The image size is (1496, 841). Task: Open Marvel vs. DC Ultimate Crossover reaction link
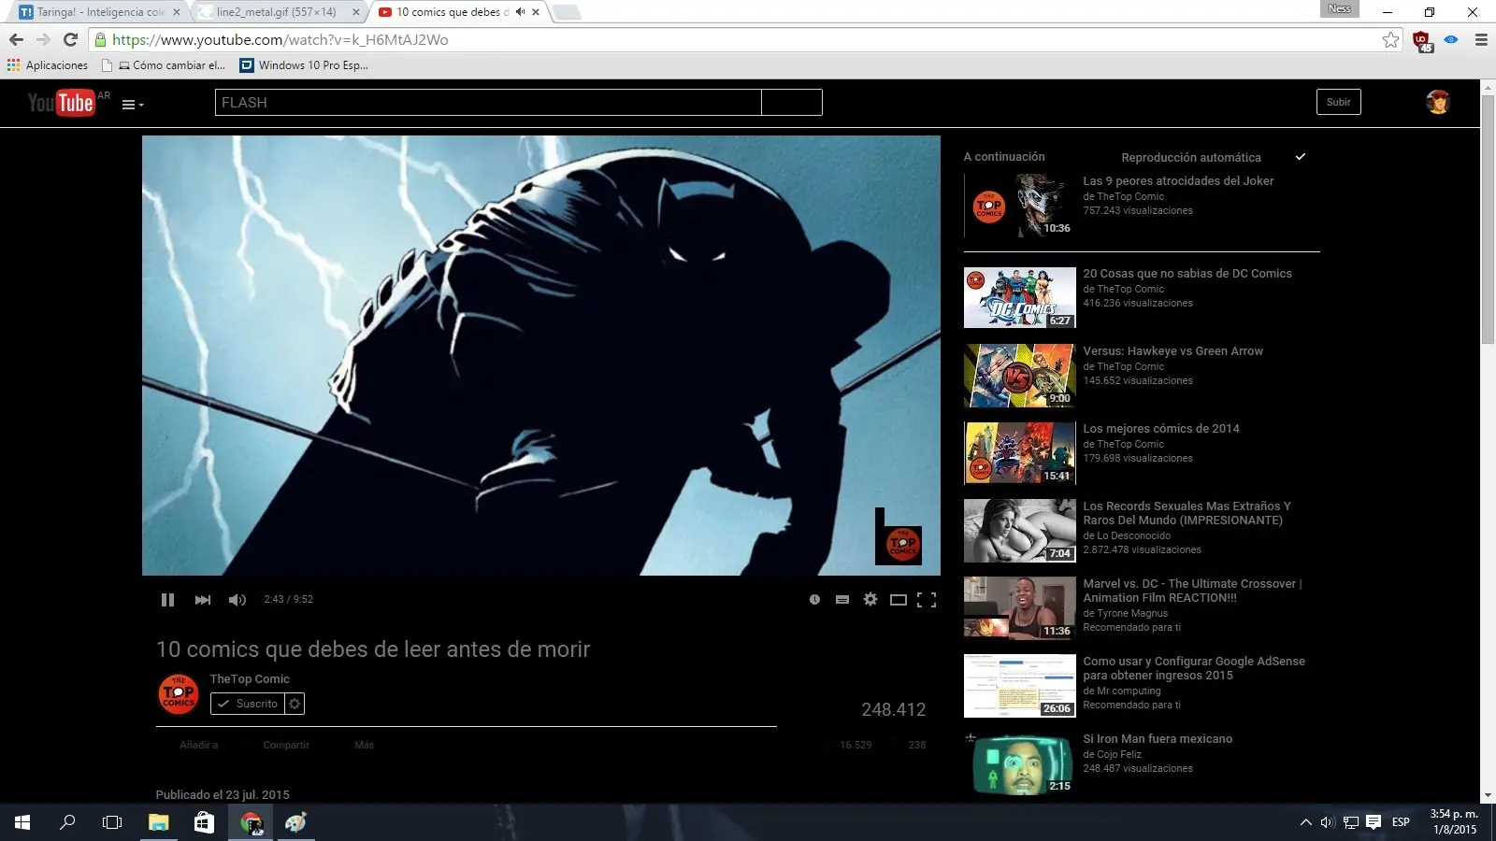click(1192, 591)
